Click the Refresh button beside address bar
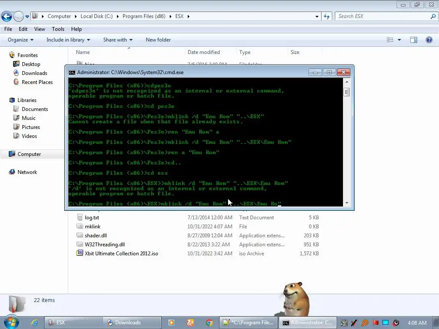The image size is (439, 329). click(326, 17)
